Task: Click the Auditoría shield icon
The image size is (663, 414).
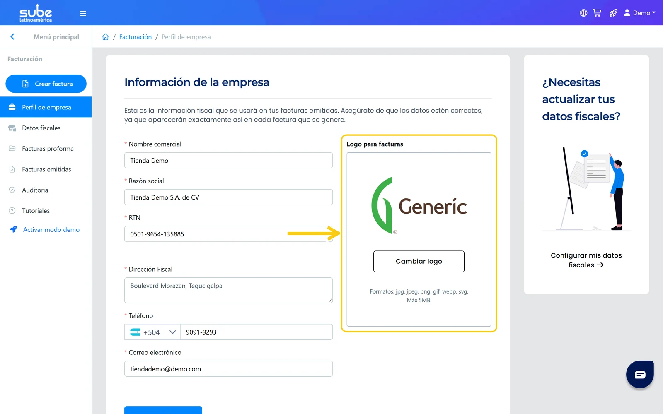Action: click(x=12, y=190)
